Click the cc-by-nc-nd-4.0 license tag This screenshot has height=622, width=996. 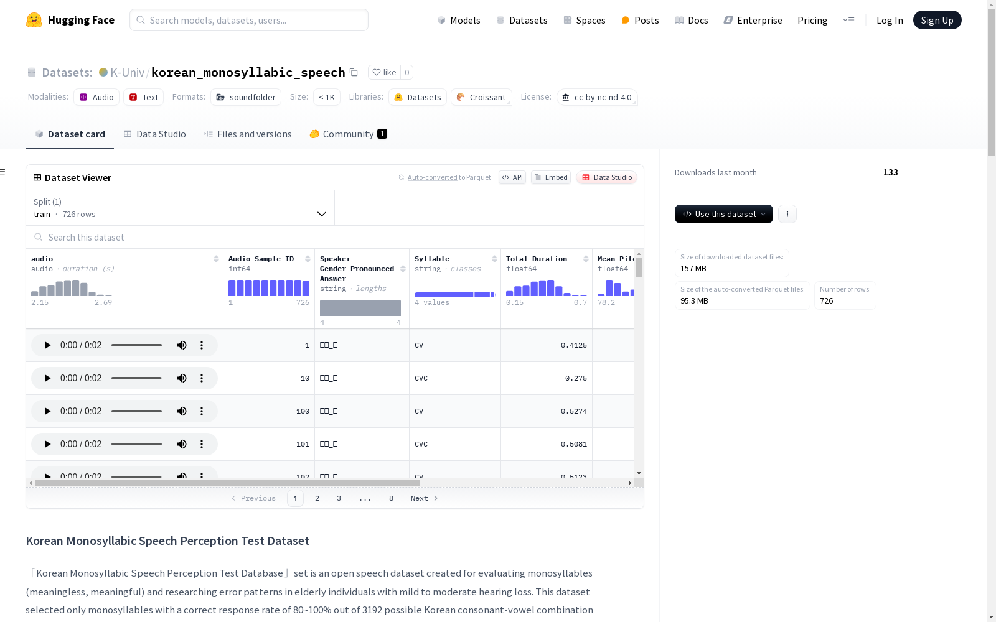(x=597, y=97)
